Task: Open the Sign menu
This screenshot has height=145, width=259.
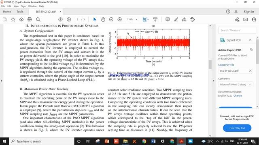Action: point(23,6)
